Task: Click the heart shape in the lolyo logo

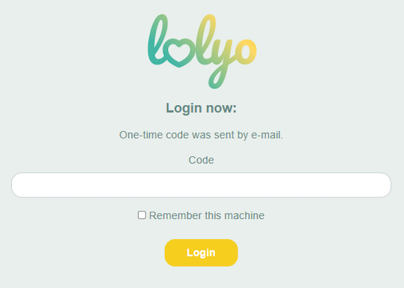Action: pos(179,52)
